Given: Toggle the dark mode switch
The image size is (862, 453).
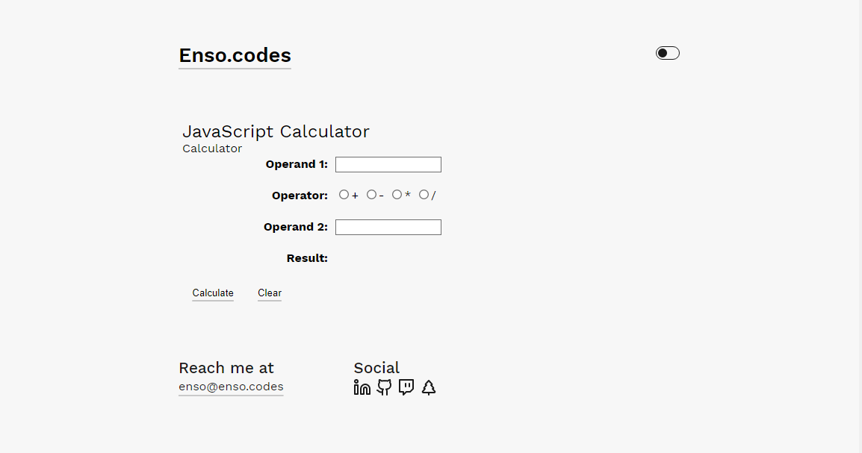Looking at the screenshot, I should point(668,53).
